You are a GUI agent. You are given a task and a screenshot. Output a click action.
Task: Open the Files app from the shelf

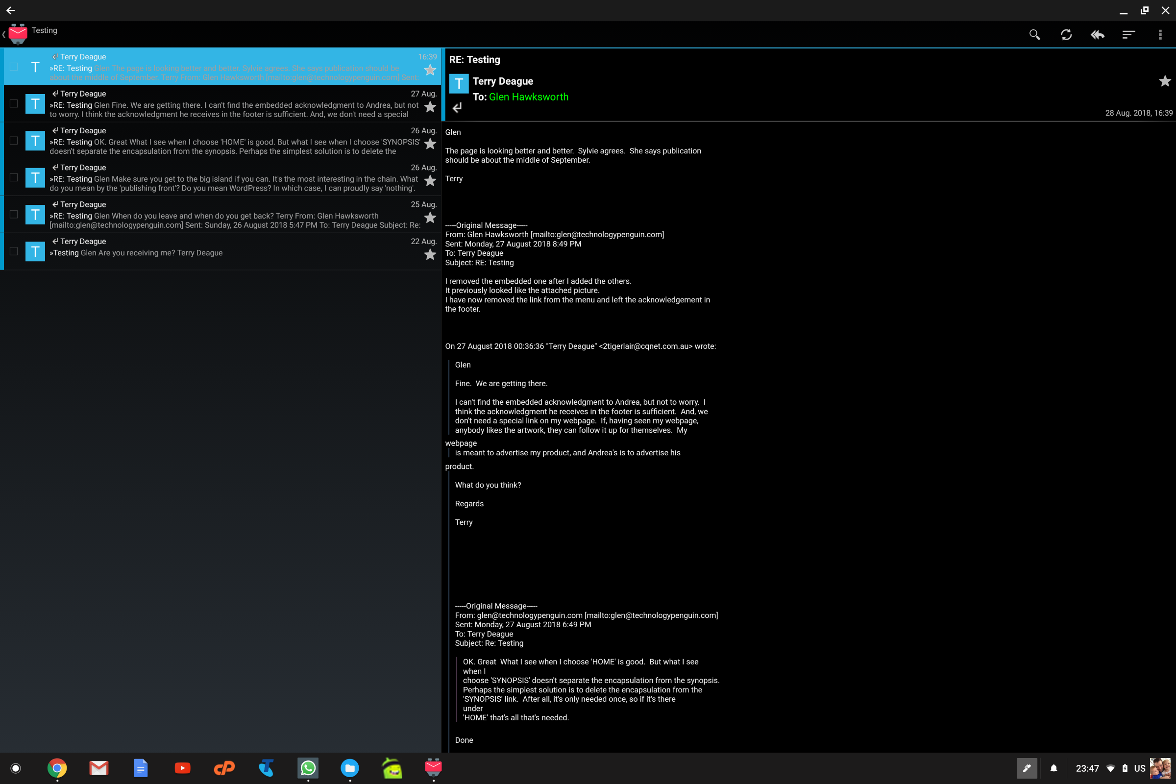[350, 768]
